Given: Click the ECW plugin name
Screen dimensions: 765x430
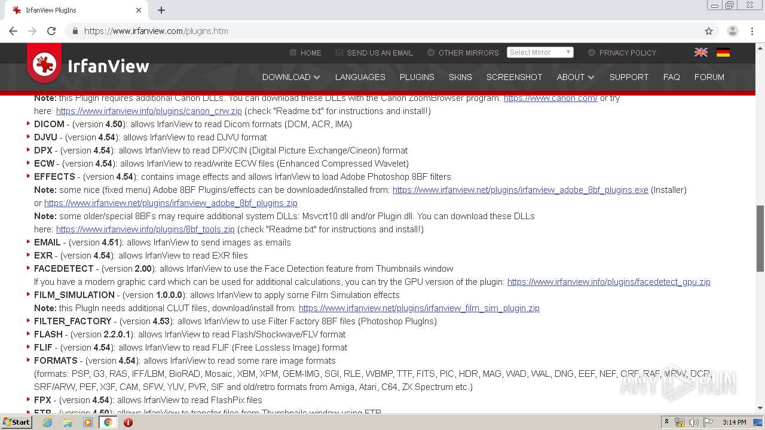Looking at the screenshot, I should (44, 164).
